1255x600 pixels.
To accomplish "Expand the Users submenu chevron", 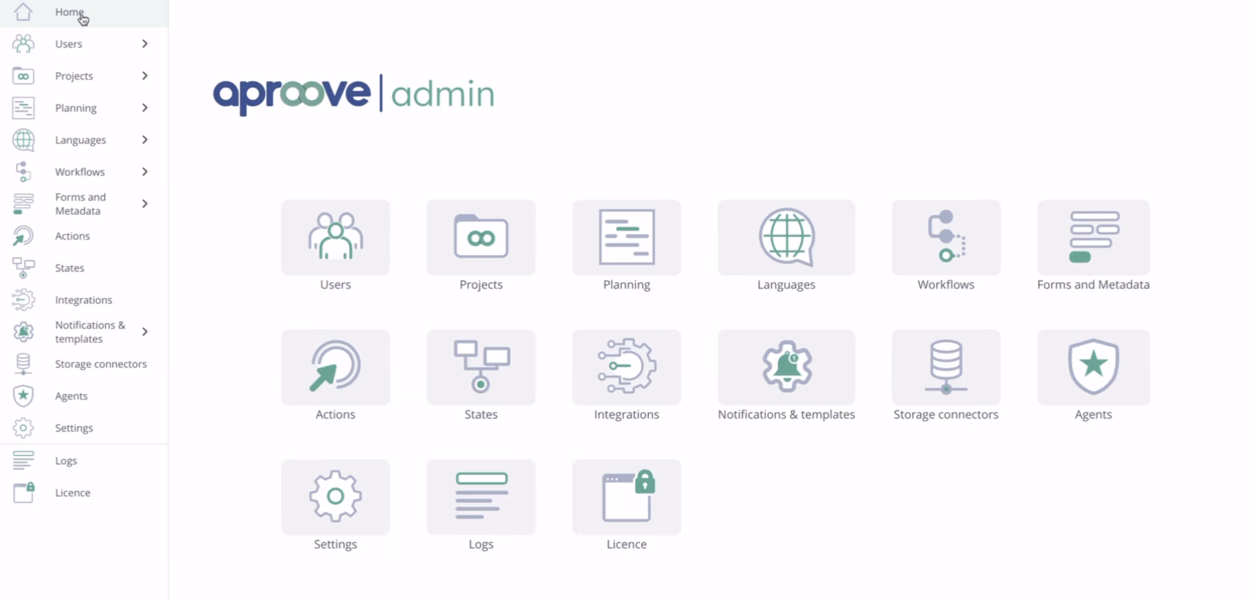I will [x=145, y=44].
